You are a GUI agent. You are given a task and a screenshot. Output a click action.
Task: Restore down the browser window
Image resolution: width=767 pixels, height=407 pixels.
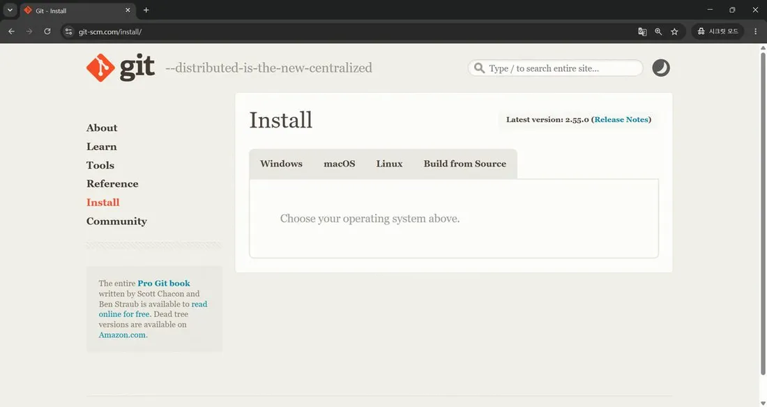click(x=732, y=10)
